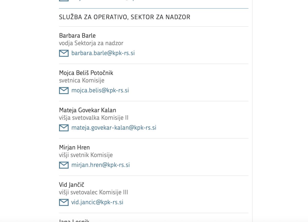308x222 pixels.
Task: Click the name Mojca Beliš Potočnik
Action: [x=86, y=73]
